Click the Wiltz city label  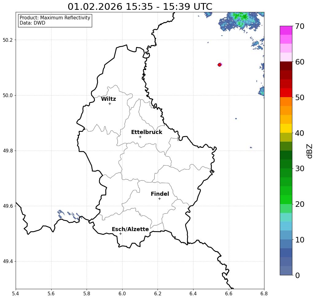click(108, 99)
